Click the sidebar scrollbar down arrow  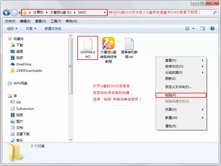[x=71, y=140]
